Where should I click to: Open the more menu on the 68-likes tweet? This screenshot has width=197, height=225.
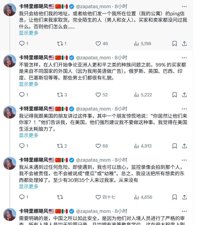click(x=184, y=109)
